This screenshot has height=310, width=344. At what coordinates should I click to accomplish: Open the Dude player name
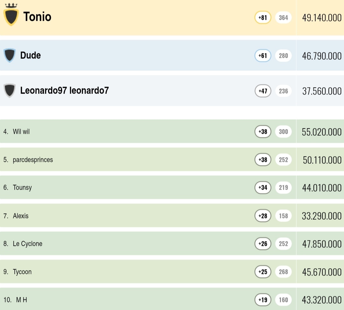click(31, 56)
